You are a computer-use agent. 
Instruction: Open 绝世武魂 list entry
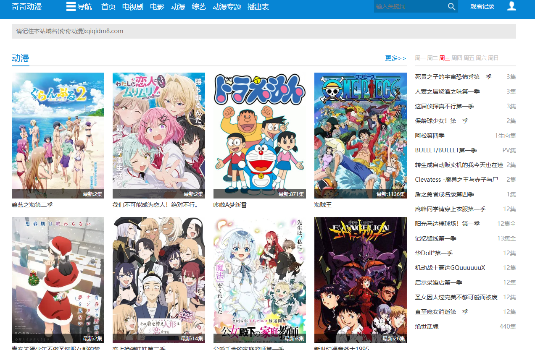[x=427, y=326]
